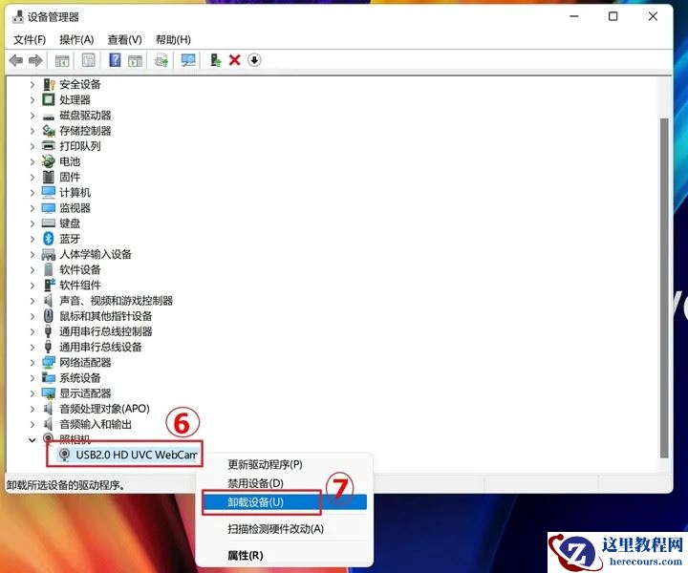Screen dimensions: 688x573
Task: Click the red X uninstall device icon
Action: click(x=235, y=60)
